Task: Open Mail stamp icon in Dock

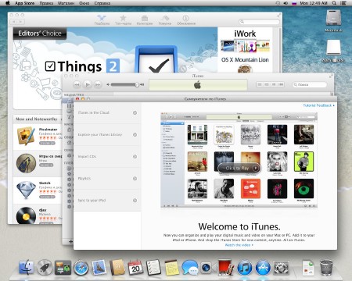Action: click(x=99, y=267)
